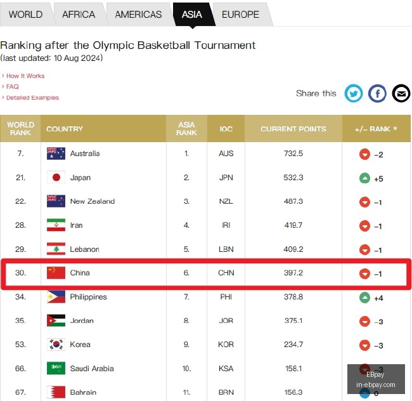Open the Detailed Examples link
The height and width of the screenshot is (401, 412).
tap(32, 98)
